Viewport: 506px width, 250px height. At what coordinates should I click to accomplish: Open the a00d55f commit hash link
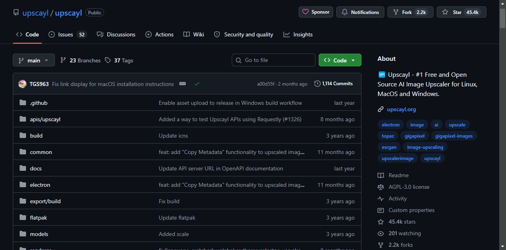266,84
